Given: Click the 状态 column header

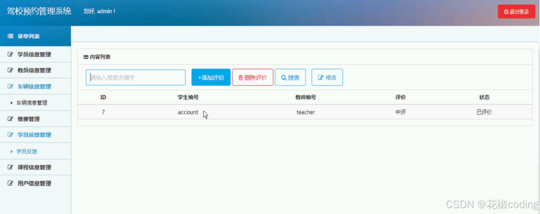Looking at the screenshot, I should (x=484, y=97).
